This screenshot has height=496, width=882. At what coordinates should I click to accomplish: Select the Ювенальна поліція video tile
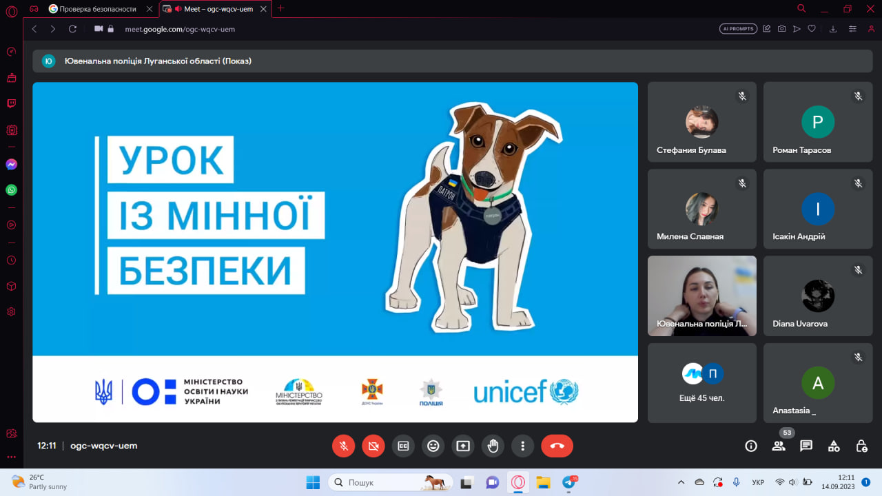tap(701, 296)
